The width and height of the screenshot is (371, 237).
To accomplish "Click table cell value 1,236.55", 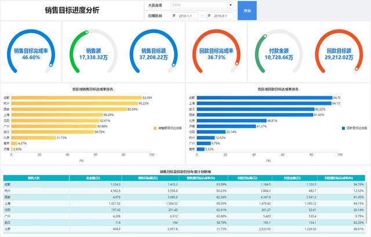I will click(310, 229).
